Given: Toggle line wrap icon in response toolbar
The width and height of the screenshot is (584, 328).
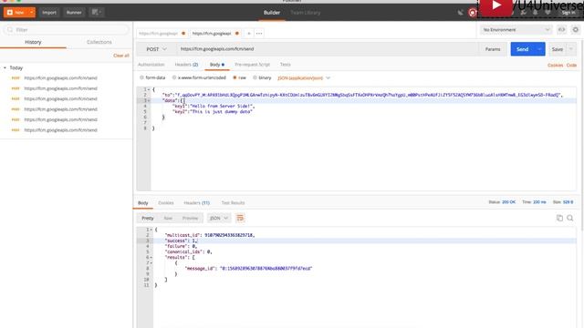Looking at the screenshot, I should pyautogui.click(x=240, y=218).
